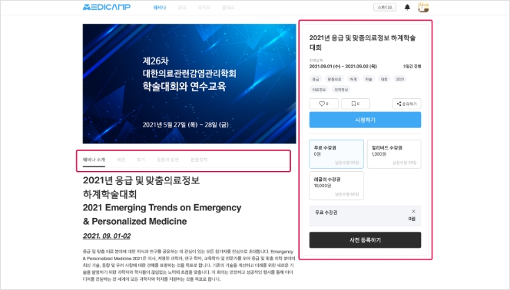This screenshot has height=290, width=510.
Task: Click the 2021 tag
Action: coord(400,79)
